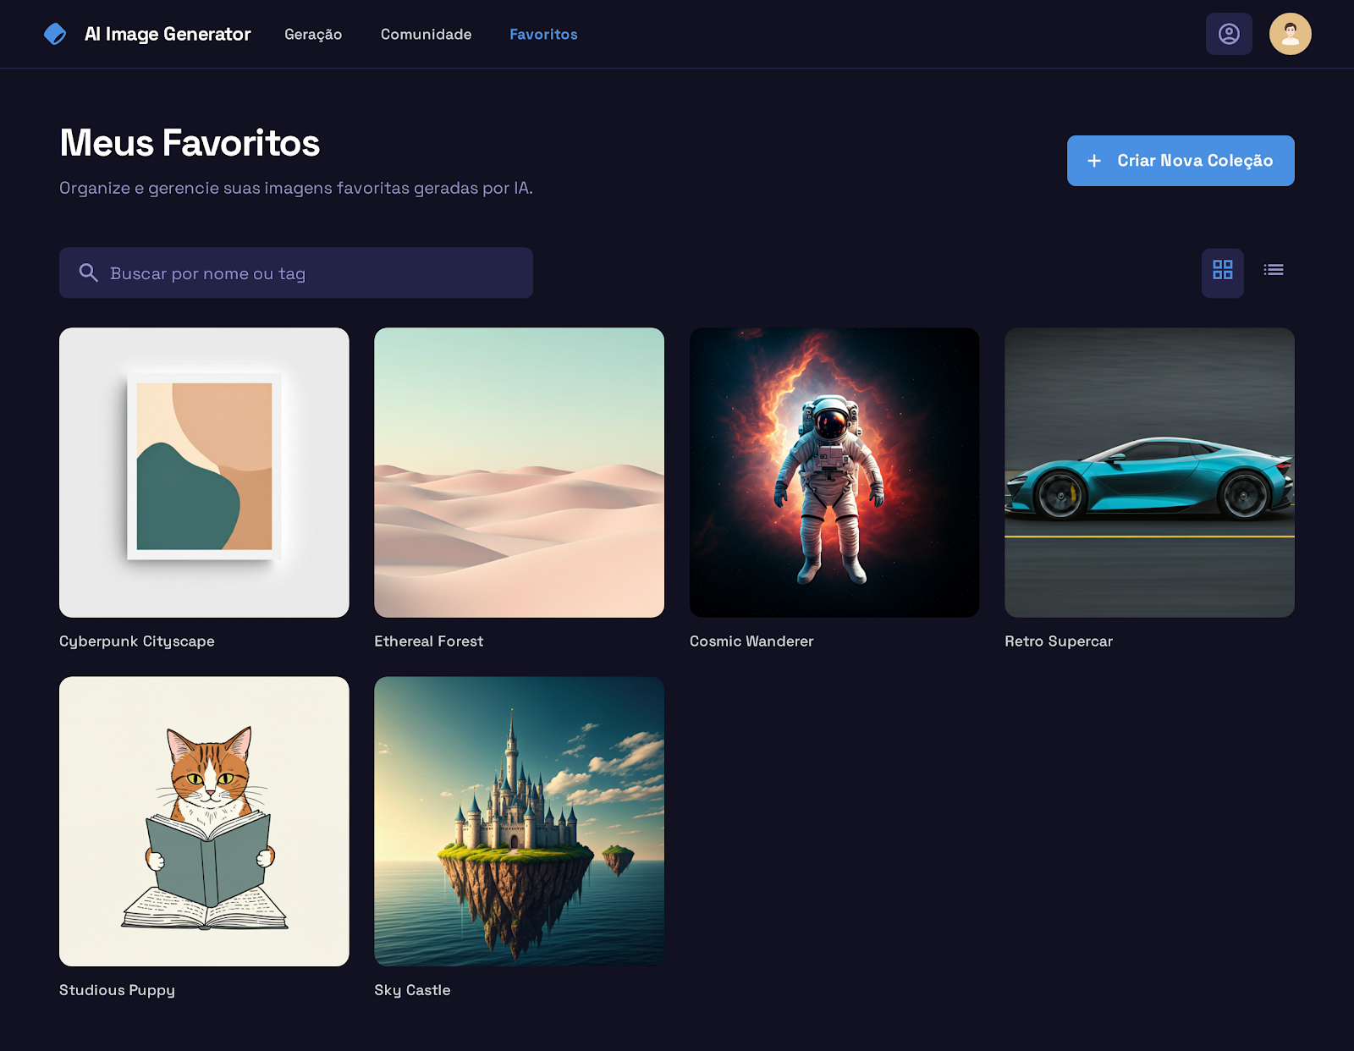Image resolution: width=1354 pixels, height=1051 pixels.
Task: Open the account profile icon button
Action: (x=1228, y=34)
